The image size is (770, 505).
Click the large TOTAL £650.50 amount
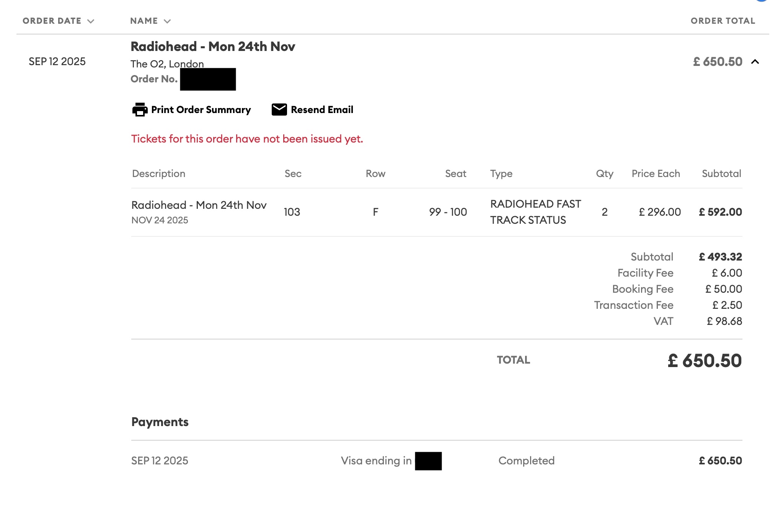pos(704,361)
